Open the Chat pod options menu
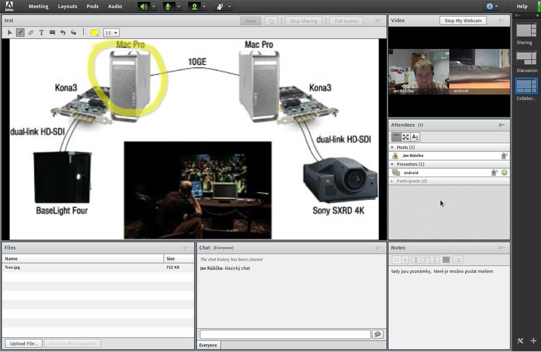The image size is (541, 352). tap(378, 248)
